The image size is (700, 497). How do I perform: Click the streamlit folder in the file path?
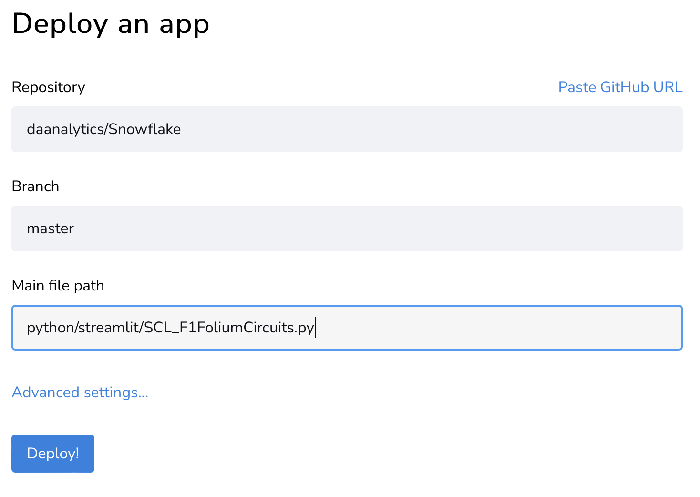point(108,328)
